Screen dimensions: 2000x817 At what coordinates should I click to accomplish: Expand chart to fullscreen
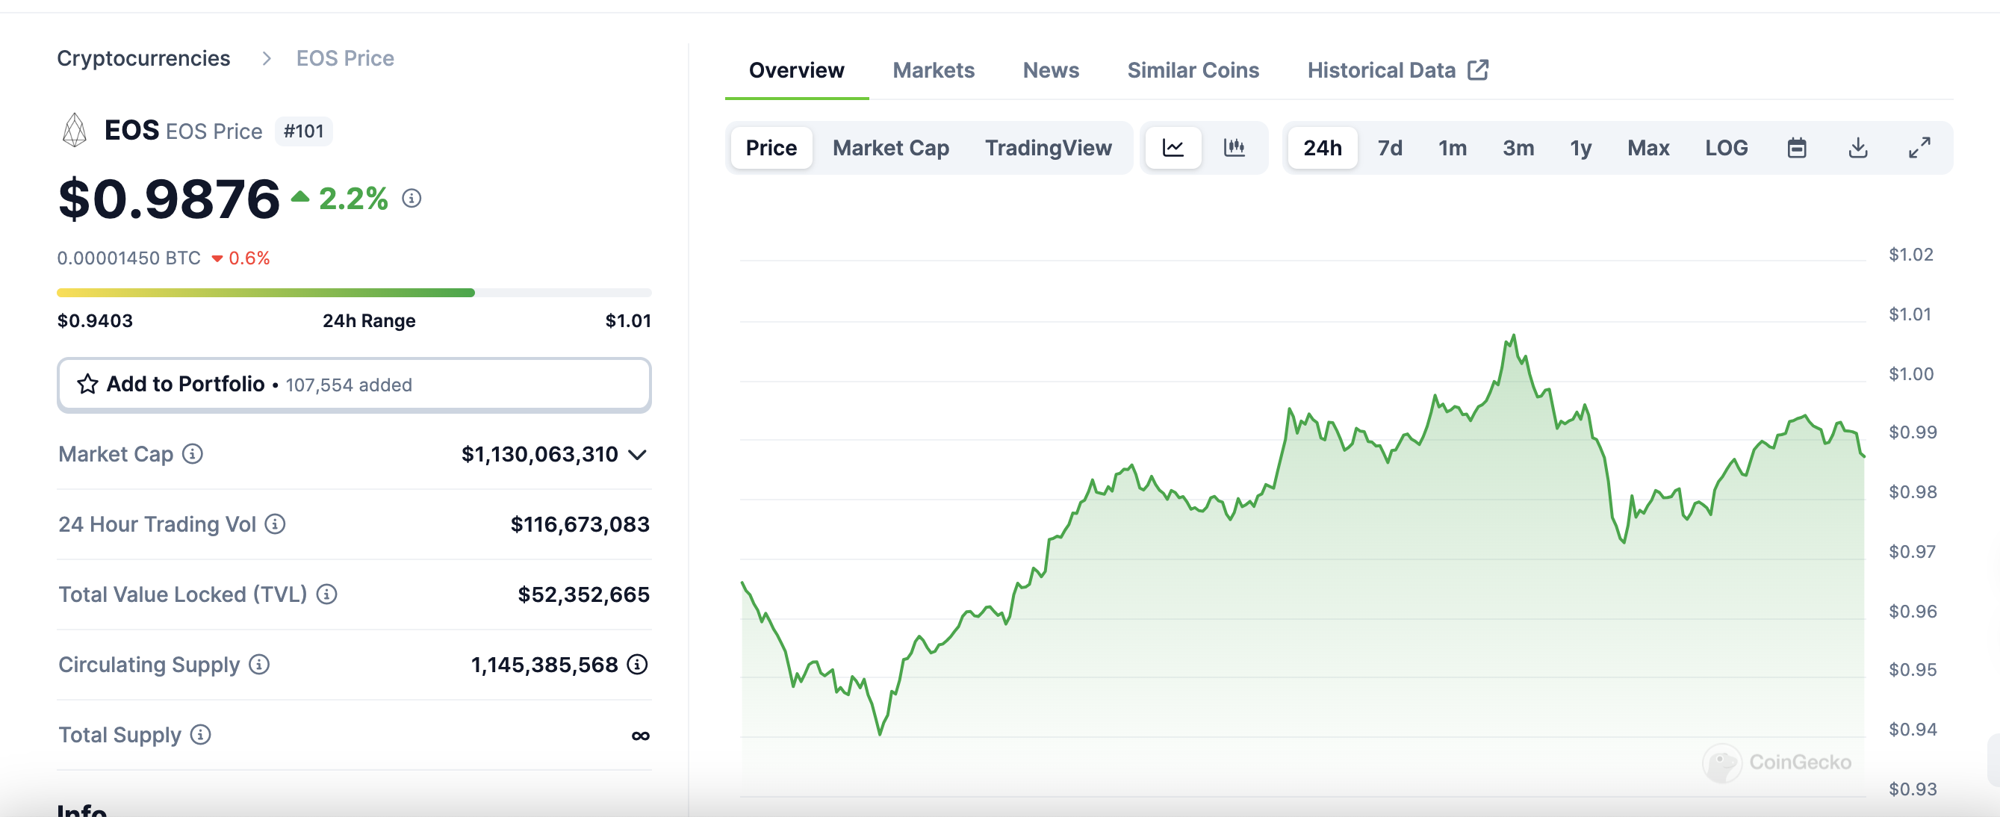[x=1919, y=148]
